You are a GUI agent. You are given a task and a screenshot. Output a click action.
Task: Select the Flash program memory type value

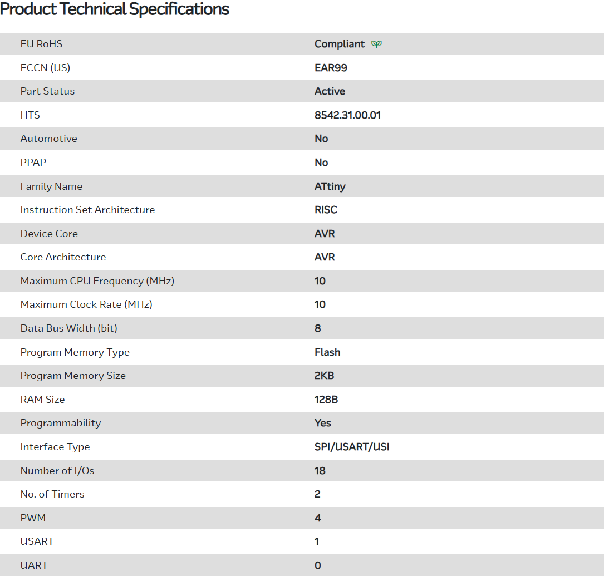(x=327, y=352)
